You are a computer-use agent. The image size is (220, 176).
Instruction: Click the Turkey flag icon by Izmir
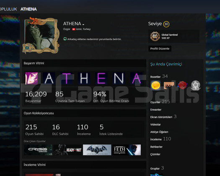tap(74, 29)
